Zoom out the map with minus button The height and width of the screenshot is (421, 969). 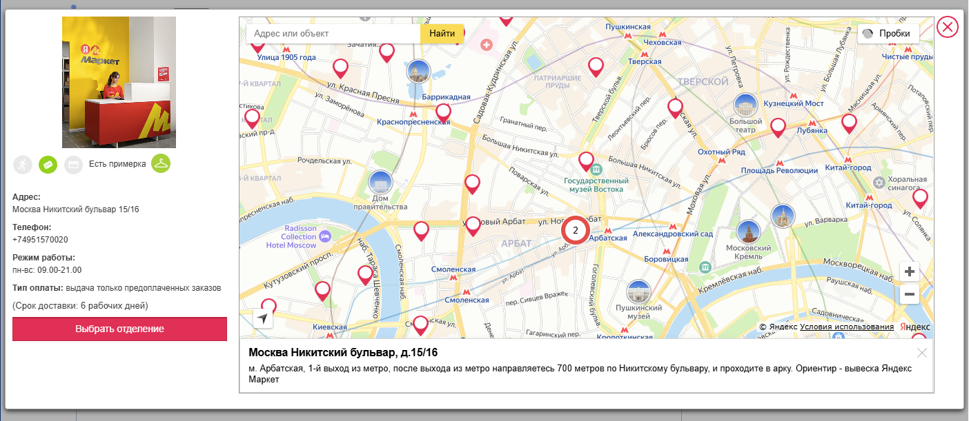click(x=910, y=295)
